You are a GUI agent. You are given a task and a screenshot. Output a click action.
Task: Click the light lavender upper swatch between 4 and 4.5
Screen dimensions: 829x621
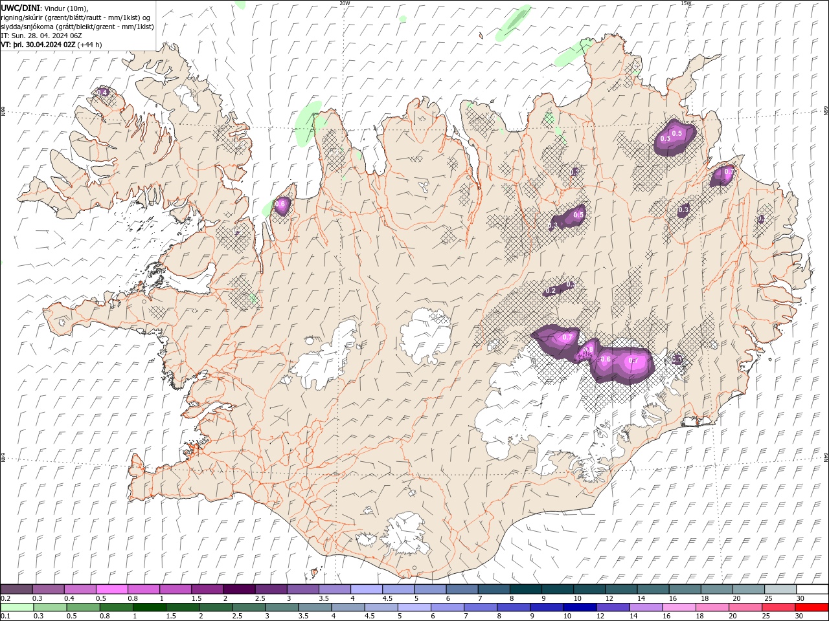(366, 589)
